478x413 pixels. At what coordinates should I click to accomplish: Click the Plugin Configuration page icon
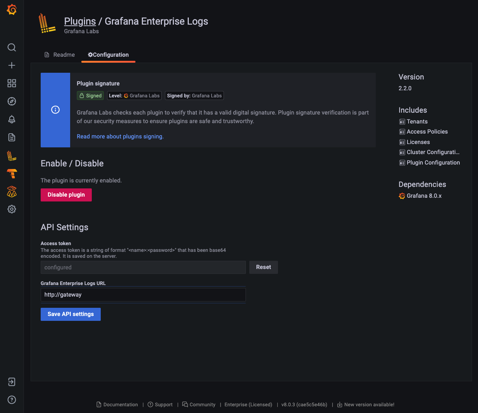[x=402, y=163]
